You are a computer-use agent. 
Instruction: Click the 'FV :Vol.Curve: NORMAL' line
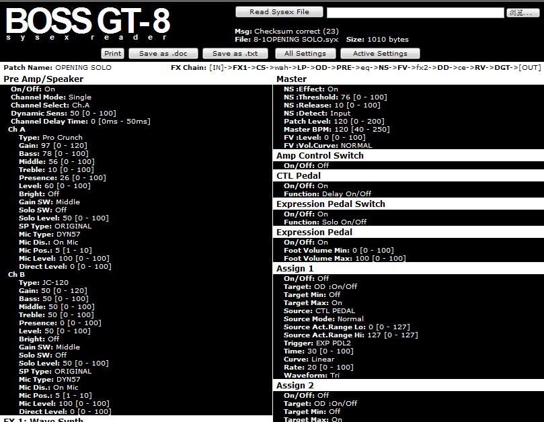[x=328, y=145]
